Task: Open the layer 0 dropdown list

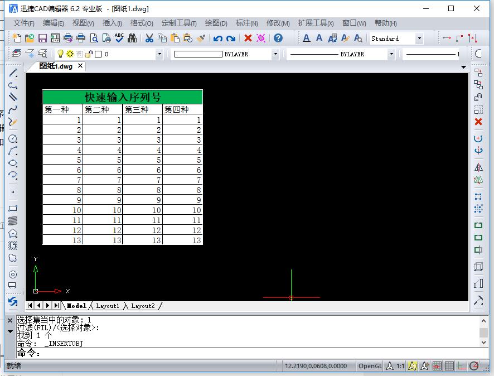Action: [x=159, y=54]
